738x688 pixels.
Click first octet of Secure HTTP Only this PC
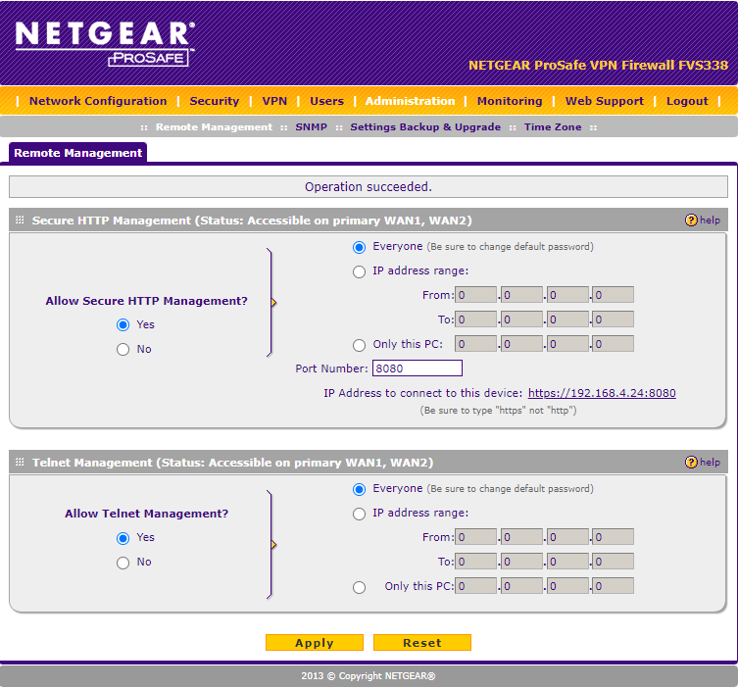pyautogui.click(x=475, y=344)
